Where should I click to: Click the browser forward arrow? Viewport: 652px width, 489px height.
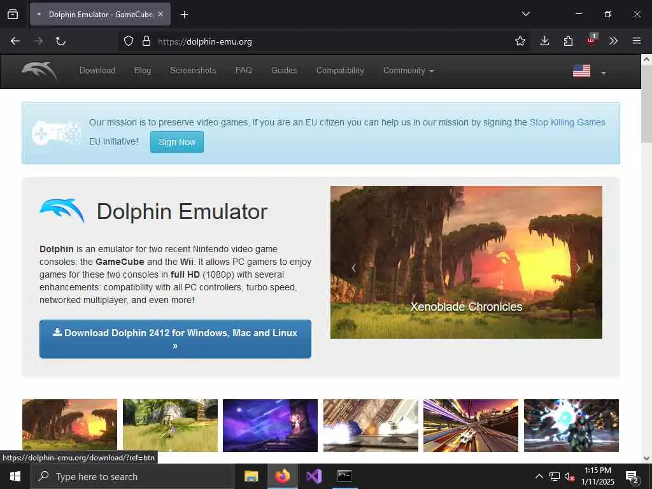pos(38,41)
